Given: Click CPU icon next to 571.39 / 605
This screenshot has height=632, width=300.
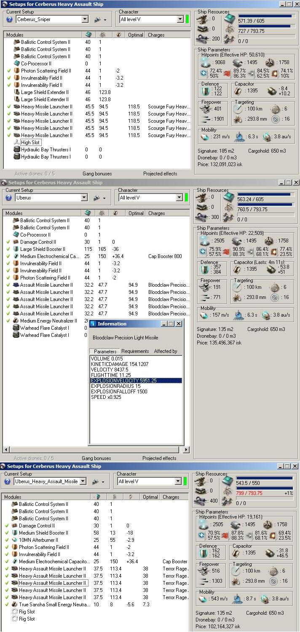Looking at the screenshot, I should click(230, 19).
